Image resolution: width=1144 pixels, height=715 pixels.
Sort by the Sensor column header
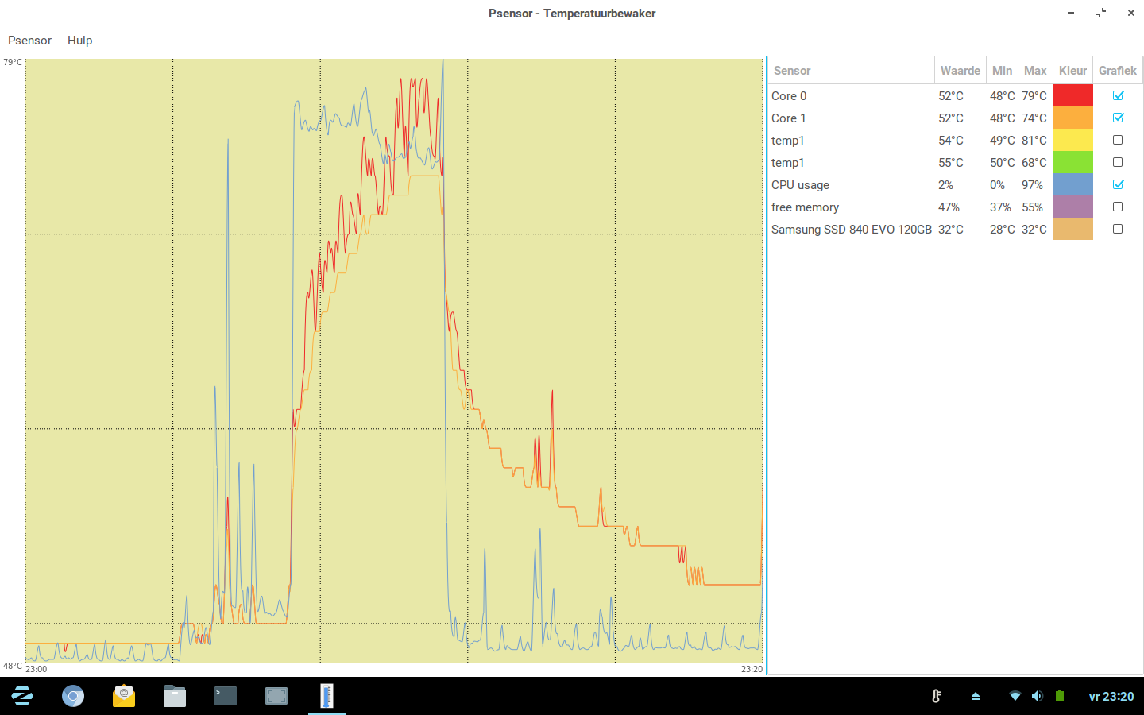851,71
